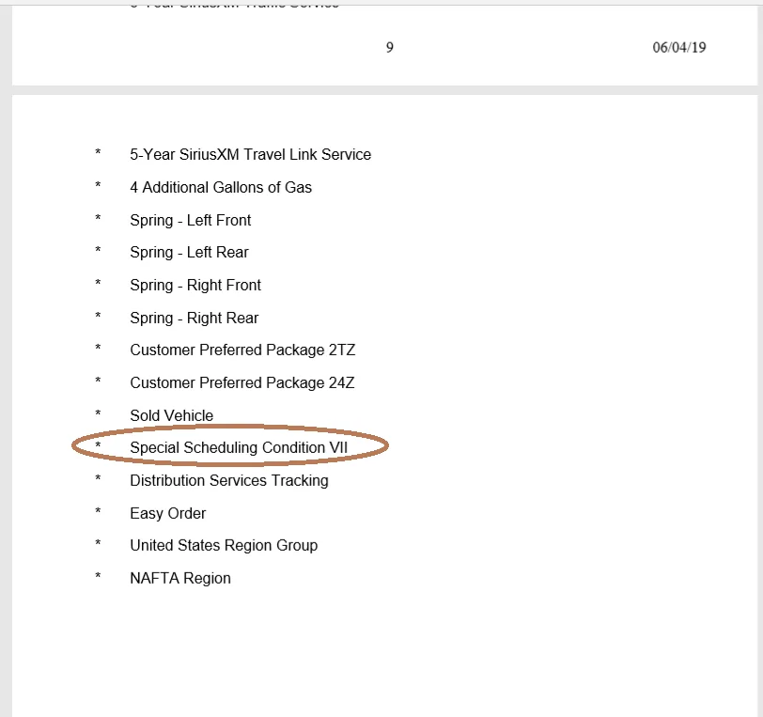Select the 'Easy Order' line
This screenshot has height=717, width=763.
(168, 513)
